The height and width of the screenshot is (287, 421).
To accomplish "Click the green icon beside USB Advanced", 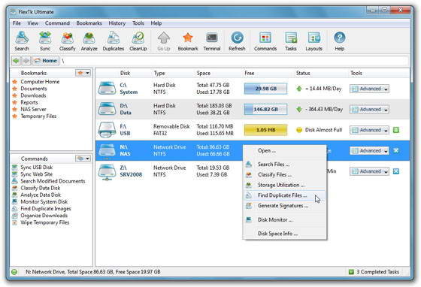I will point(396,130).
